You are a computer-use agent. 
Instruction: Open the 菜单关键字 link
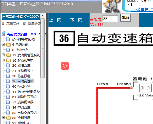pos(143,9)
